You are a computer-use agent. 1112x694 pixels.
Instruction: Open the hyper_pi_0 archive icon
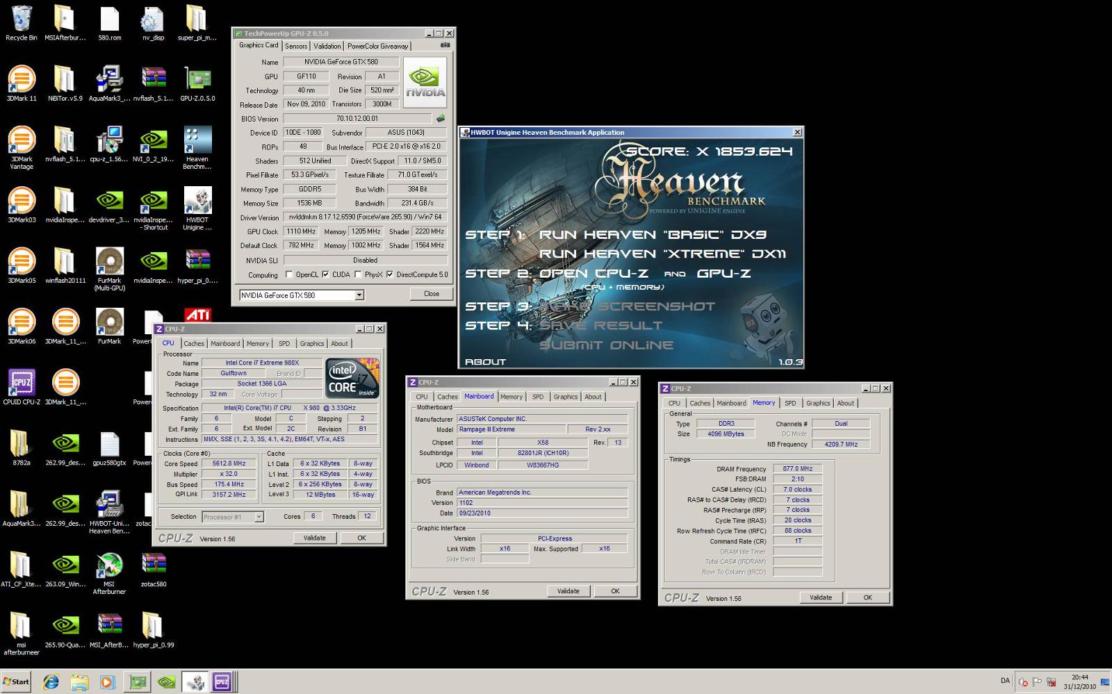(197, 265)
